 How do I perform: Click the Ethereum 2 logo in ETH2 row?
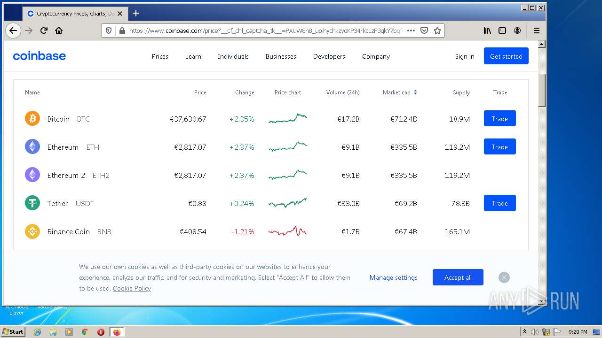[x=32, y=175]
